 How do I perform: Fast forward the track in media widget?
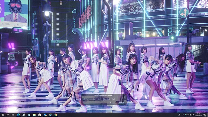109,99
